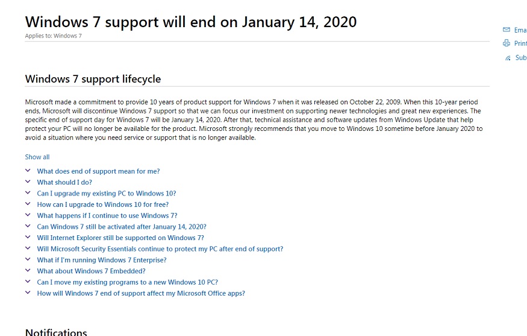Open the Microsoft Office apps end of support question

[x=141, y=293]
